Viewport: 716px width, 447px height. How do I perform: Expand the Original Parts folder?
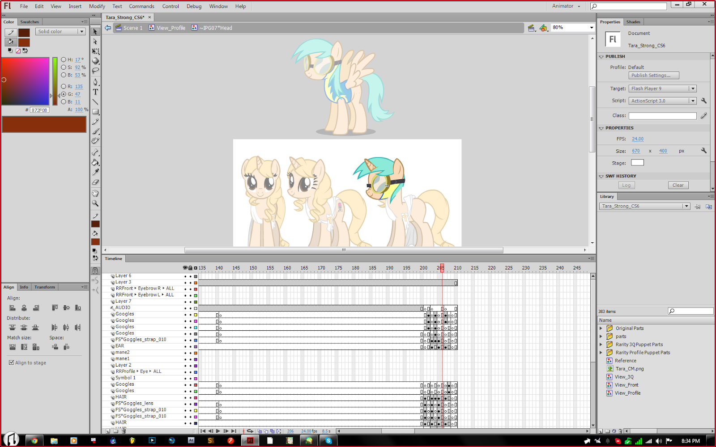[601, 328]
